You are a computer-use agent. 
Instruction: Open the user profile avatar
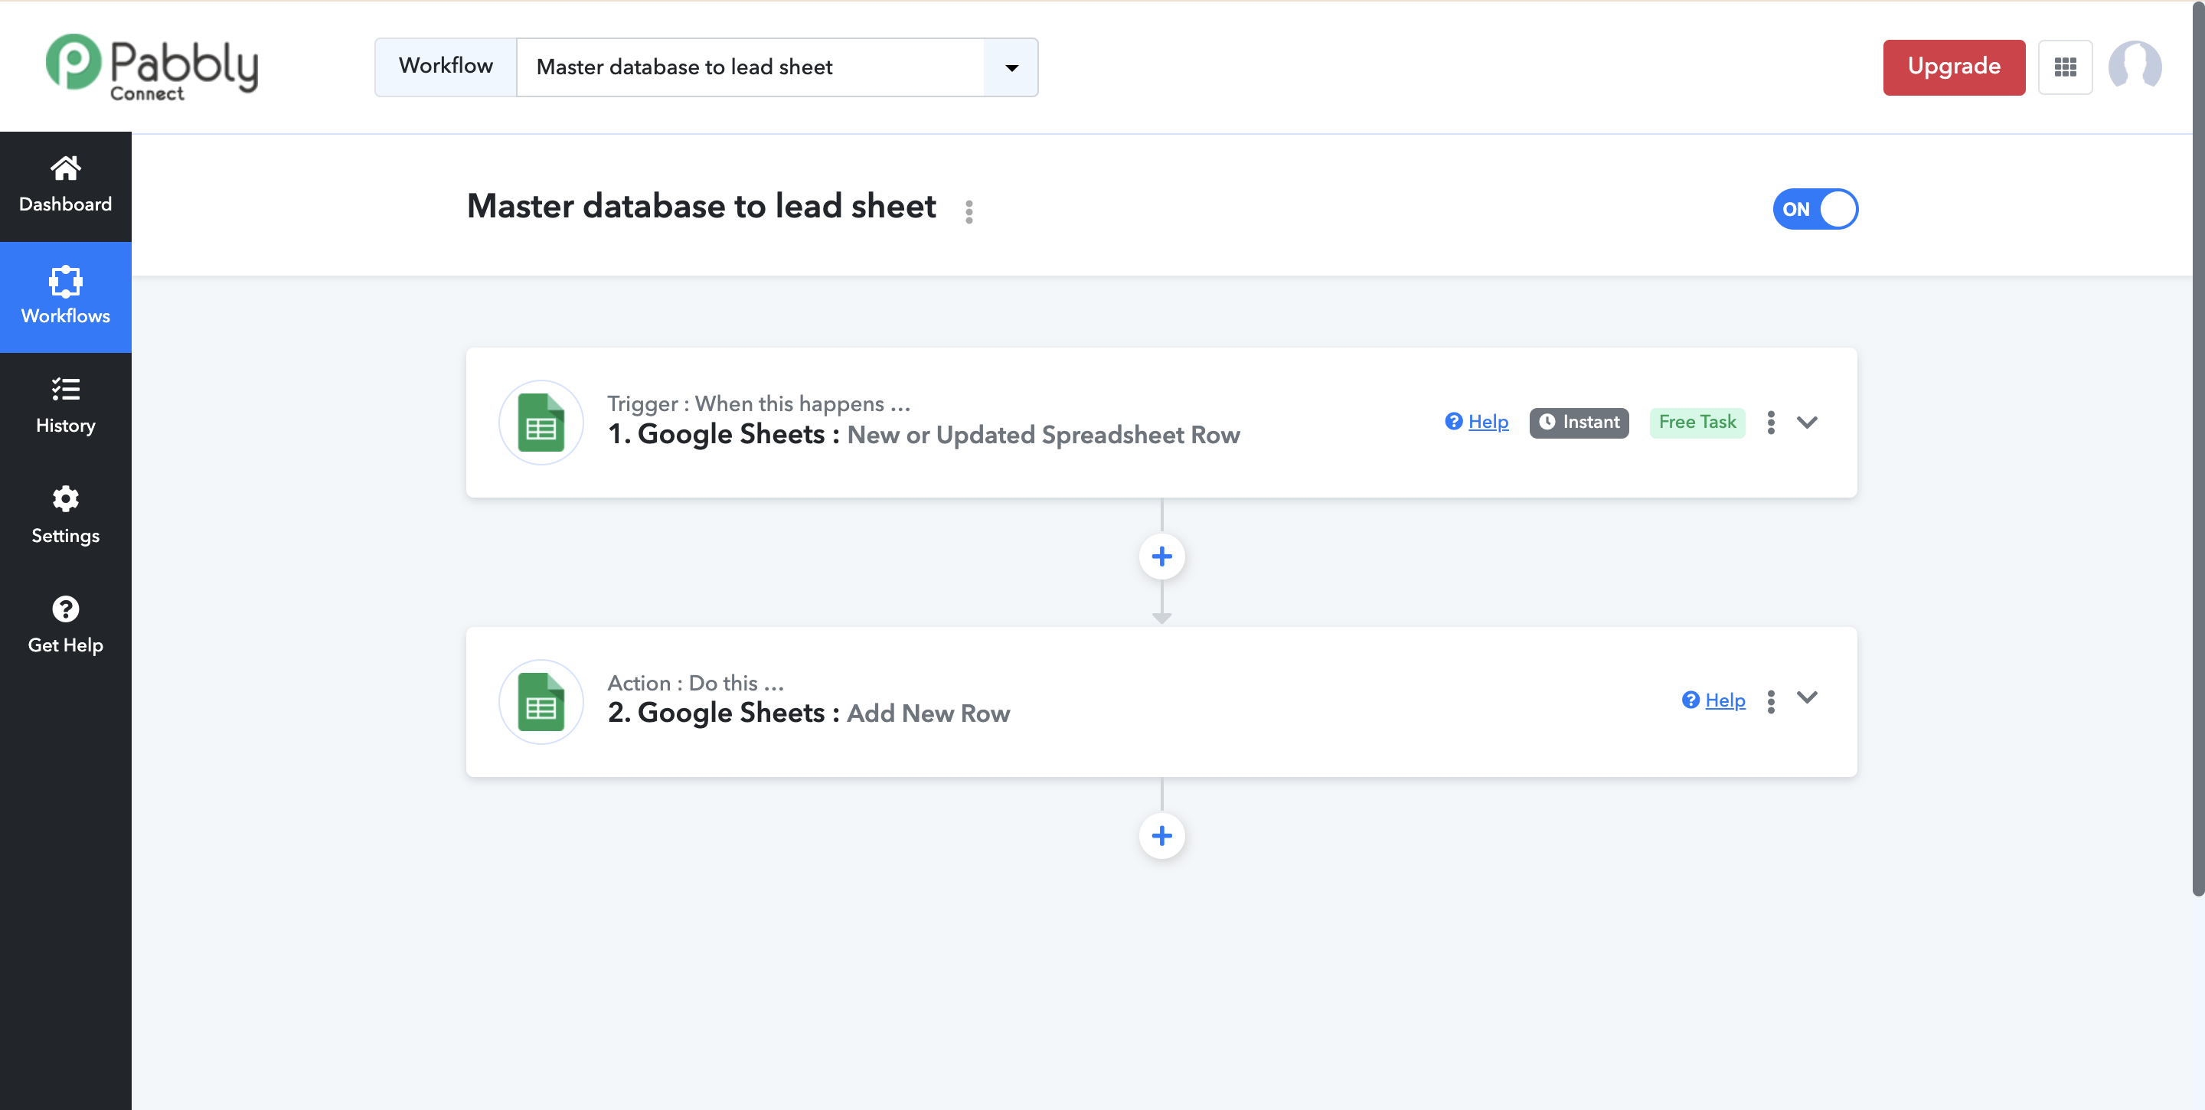(2135, 67)
